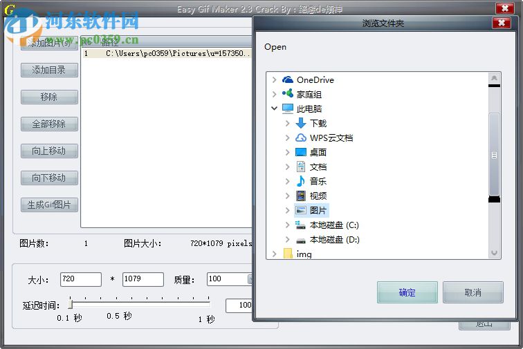Click the folder tree scrollbar thumb
This screenshot has width=523, height=349.
point(495,155)
